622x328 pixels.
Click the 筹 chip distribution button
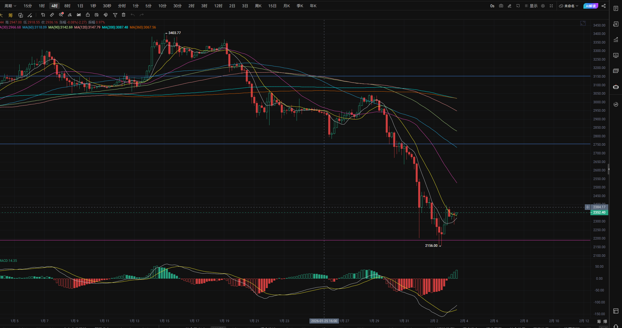click(x=11, y=15)
